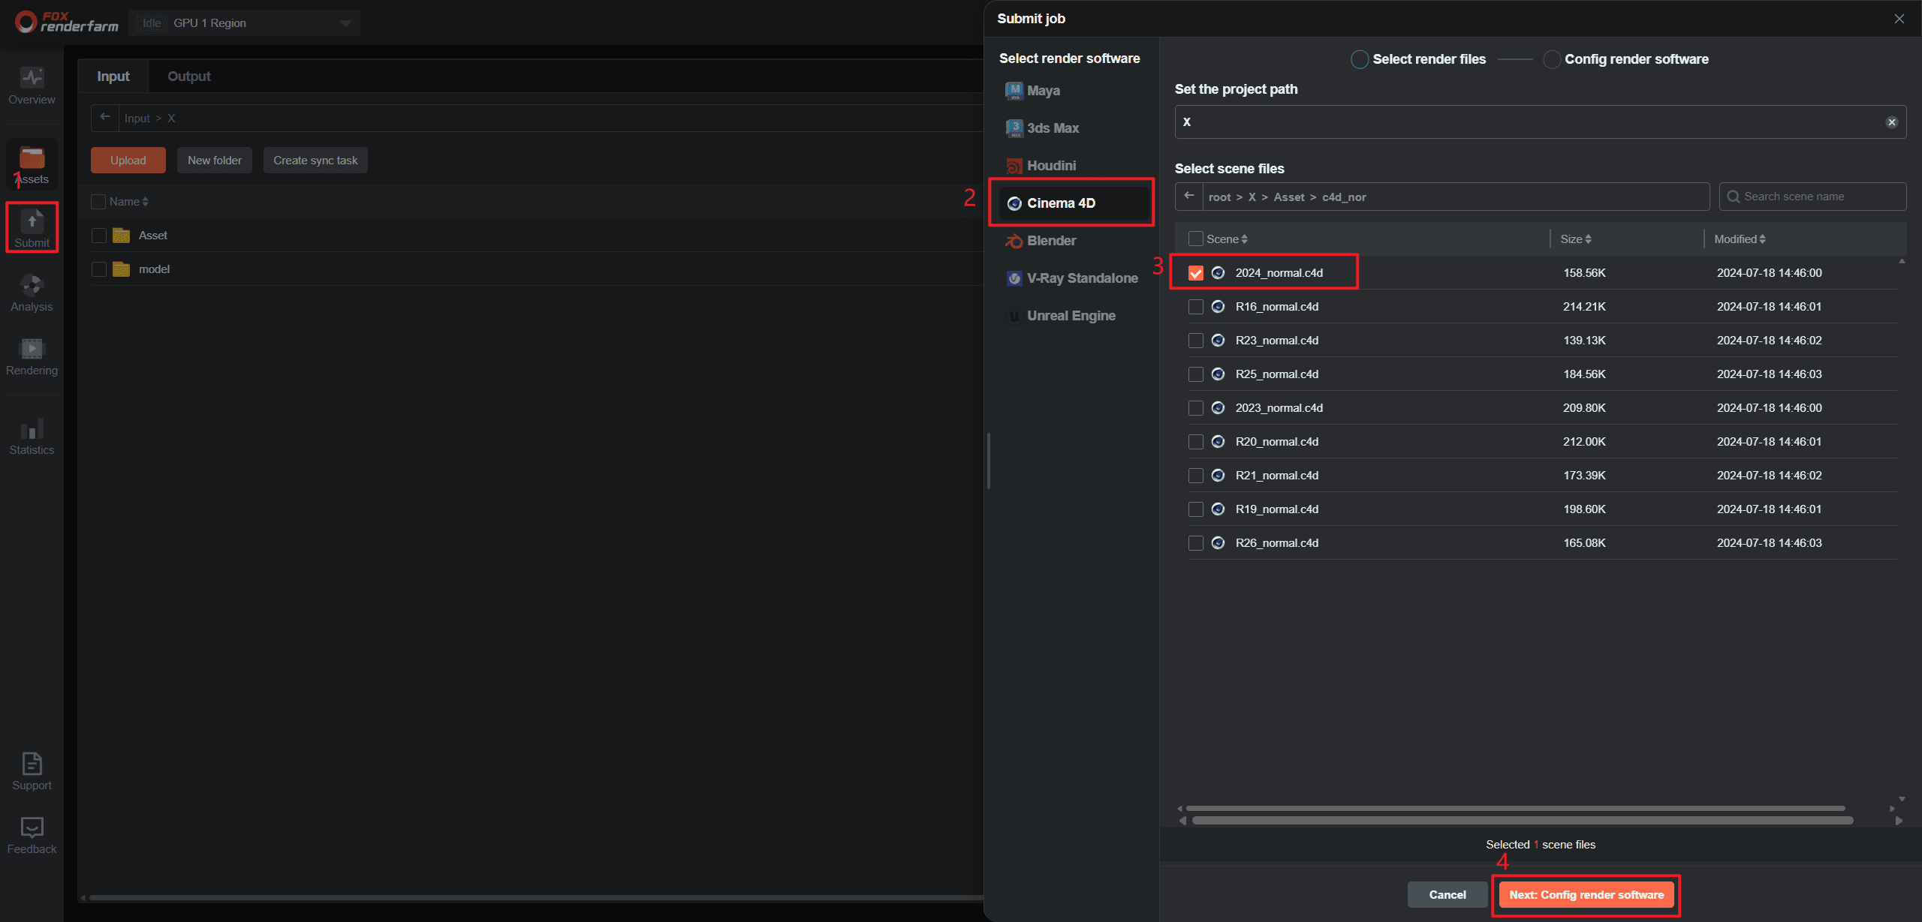Check the R26_normal.c4d scene checkbox
The width and height of the screenshot is (1922, 922).
pos(1196,543)
